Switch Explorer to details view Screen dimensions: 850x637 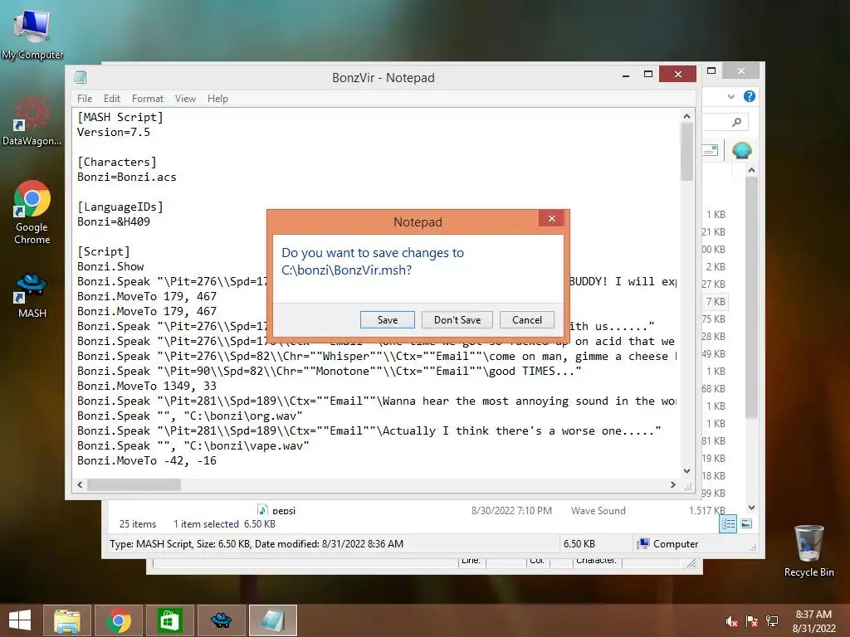pyautogui.click(x=728, y=524)
